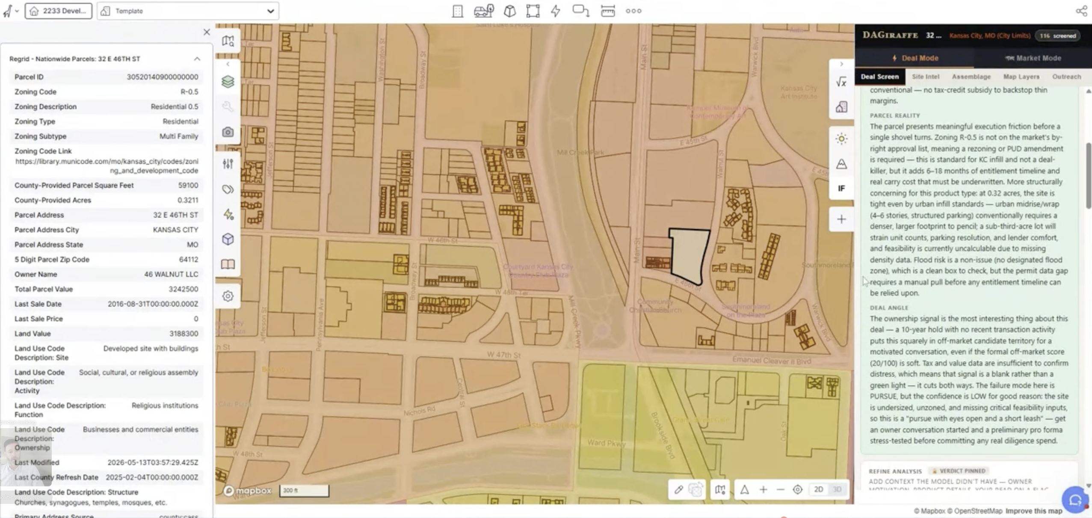Image resolution: width=1092 pixels, height=518 pixels.
Task: Click the sun shadow study icon
Action: click(841, 139)
